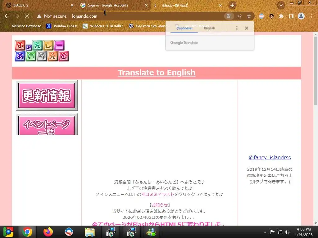Screen dimensions: 318x238
Task: Toggle the browser side panel icon
Action: point(291,16)
